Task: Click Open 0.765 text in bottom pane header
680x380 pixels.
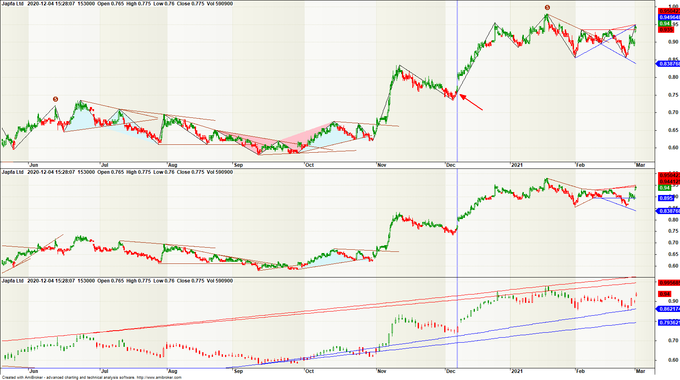Action: pos(111,281)
